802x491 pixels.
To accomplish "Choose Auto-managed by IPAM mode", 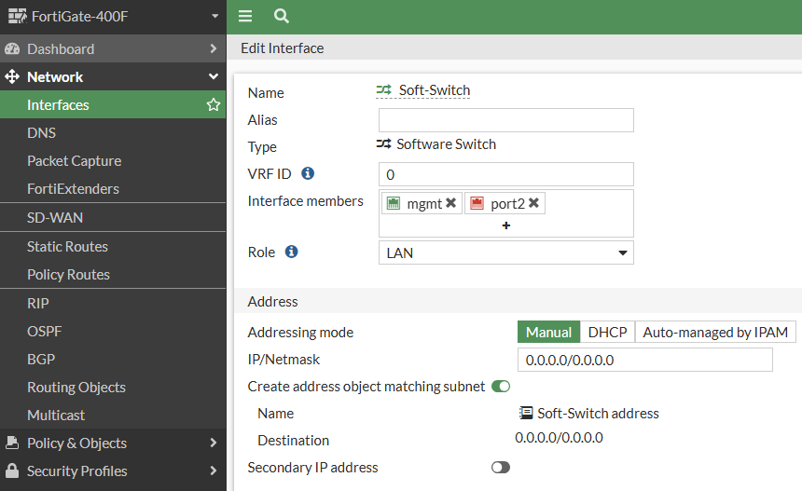I will 715,333.
